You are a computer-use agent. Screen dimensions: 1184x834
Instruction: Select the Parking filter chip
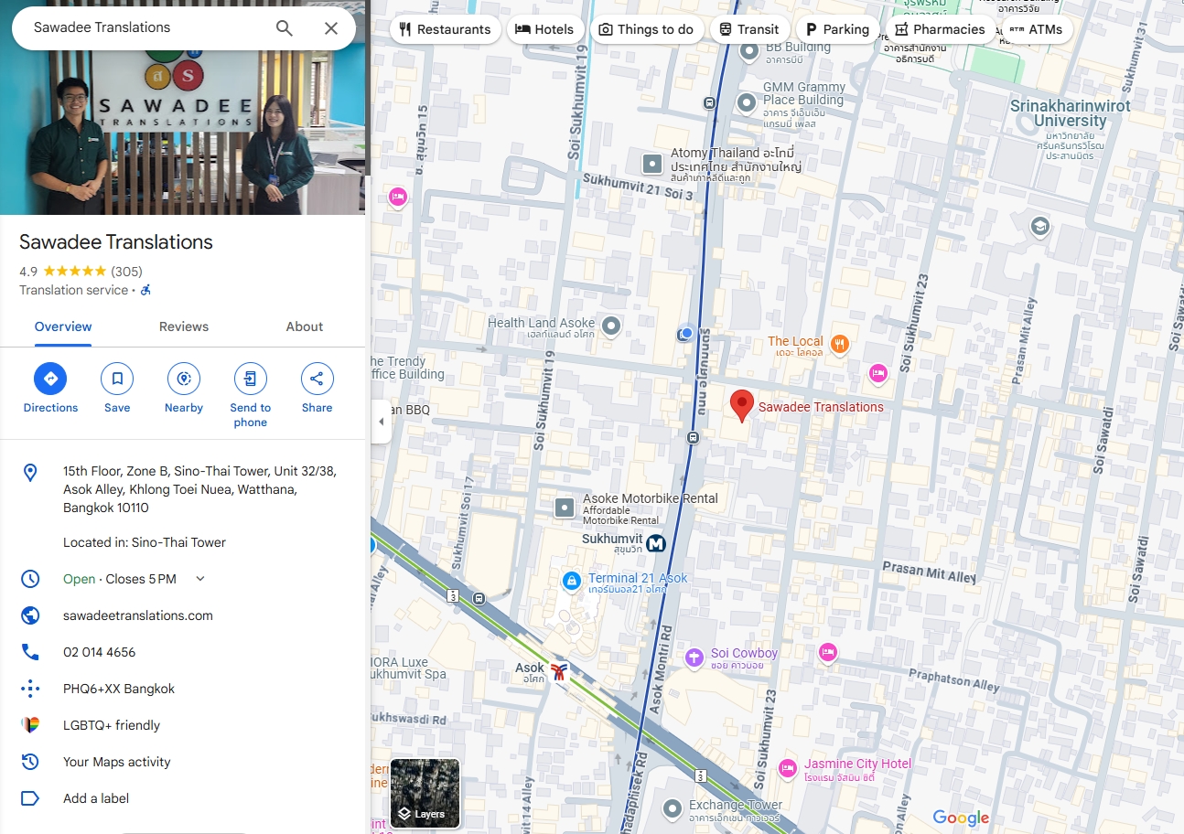pos(837,29)
